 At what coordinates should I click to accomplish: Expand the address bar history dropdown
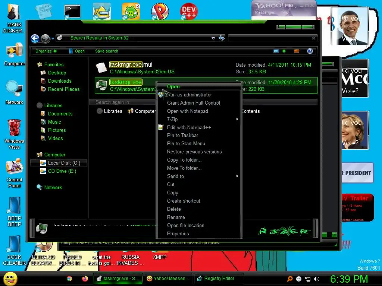coord(213,38)
